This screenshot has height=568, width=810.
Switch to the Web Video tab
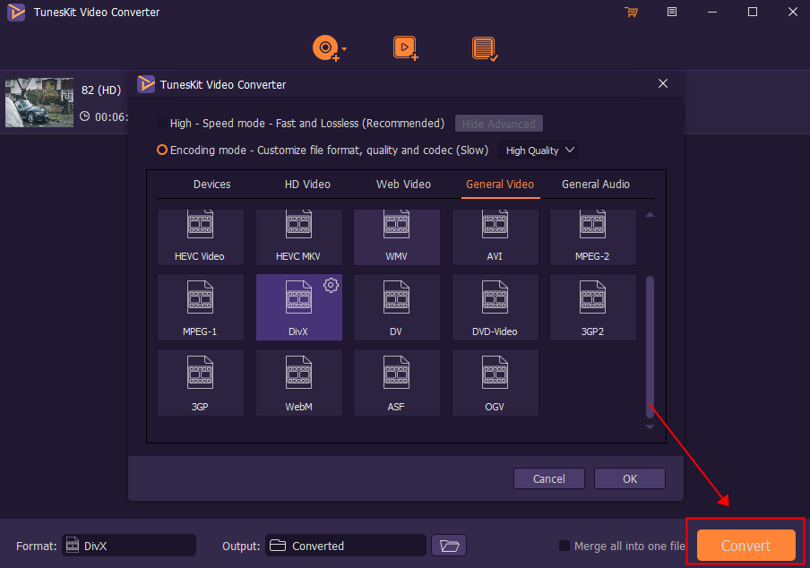tap(403, 185)
